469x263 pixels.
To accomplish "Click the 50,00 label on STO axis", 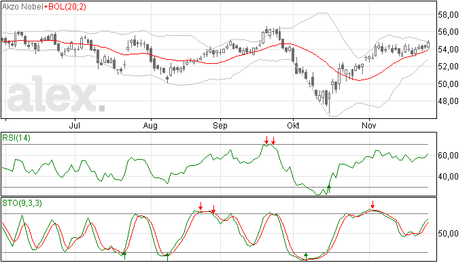I will pyautogui.click(x=449, y=233).
